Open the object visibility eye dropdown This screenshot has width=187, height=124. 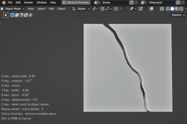(133, 9)
